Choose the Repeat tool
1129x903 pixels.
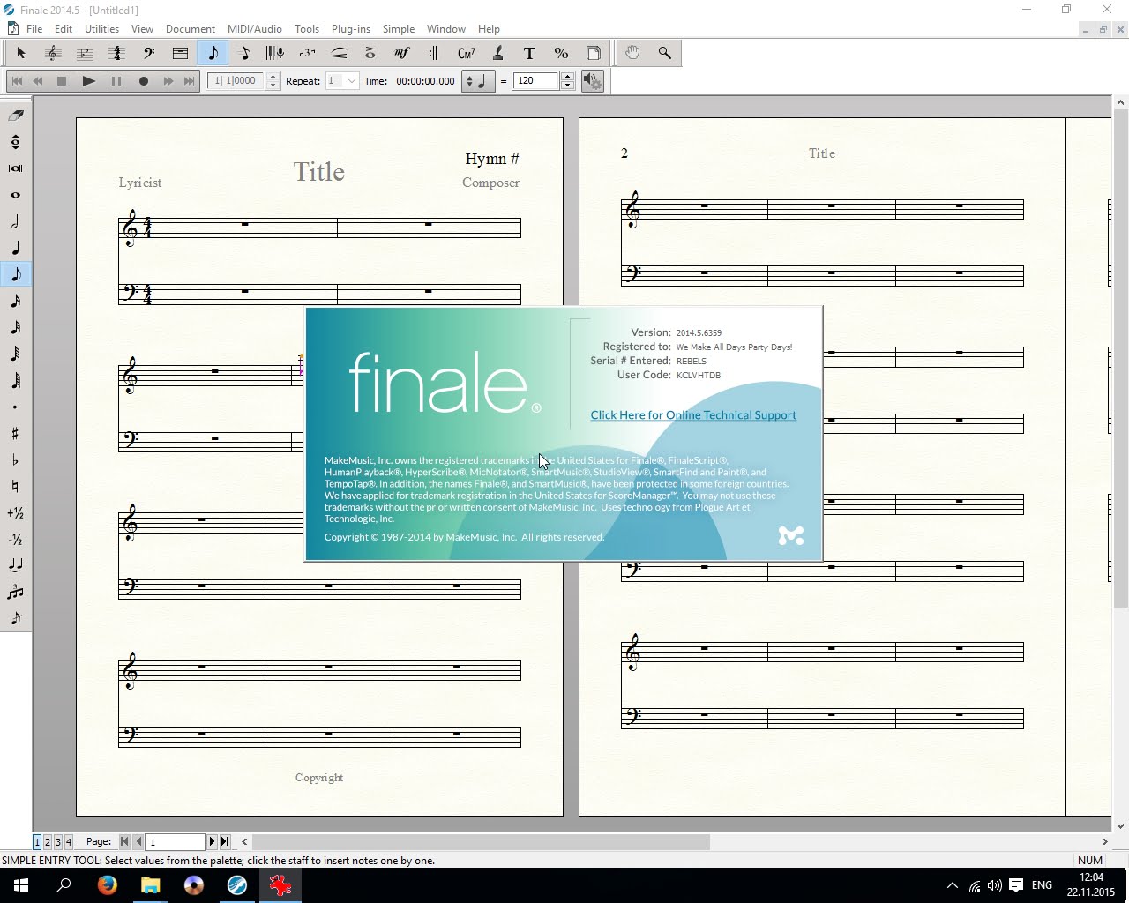click(x=434, y=53)
